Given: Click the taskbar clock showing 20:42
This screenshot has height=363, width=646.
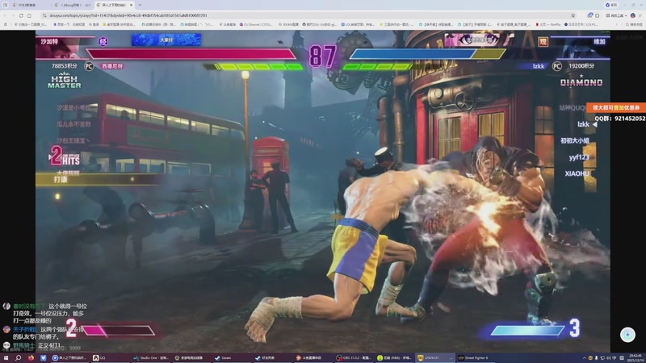Looking at the screenshot, I should click(635, 357).
